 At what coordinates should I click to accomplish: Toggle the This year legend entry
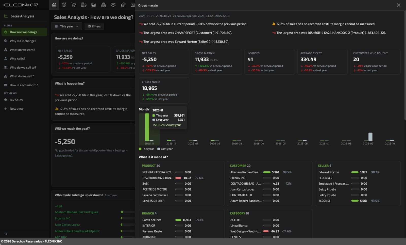coord(146,149)
